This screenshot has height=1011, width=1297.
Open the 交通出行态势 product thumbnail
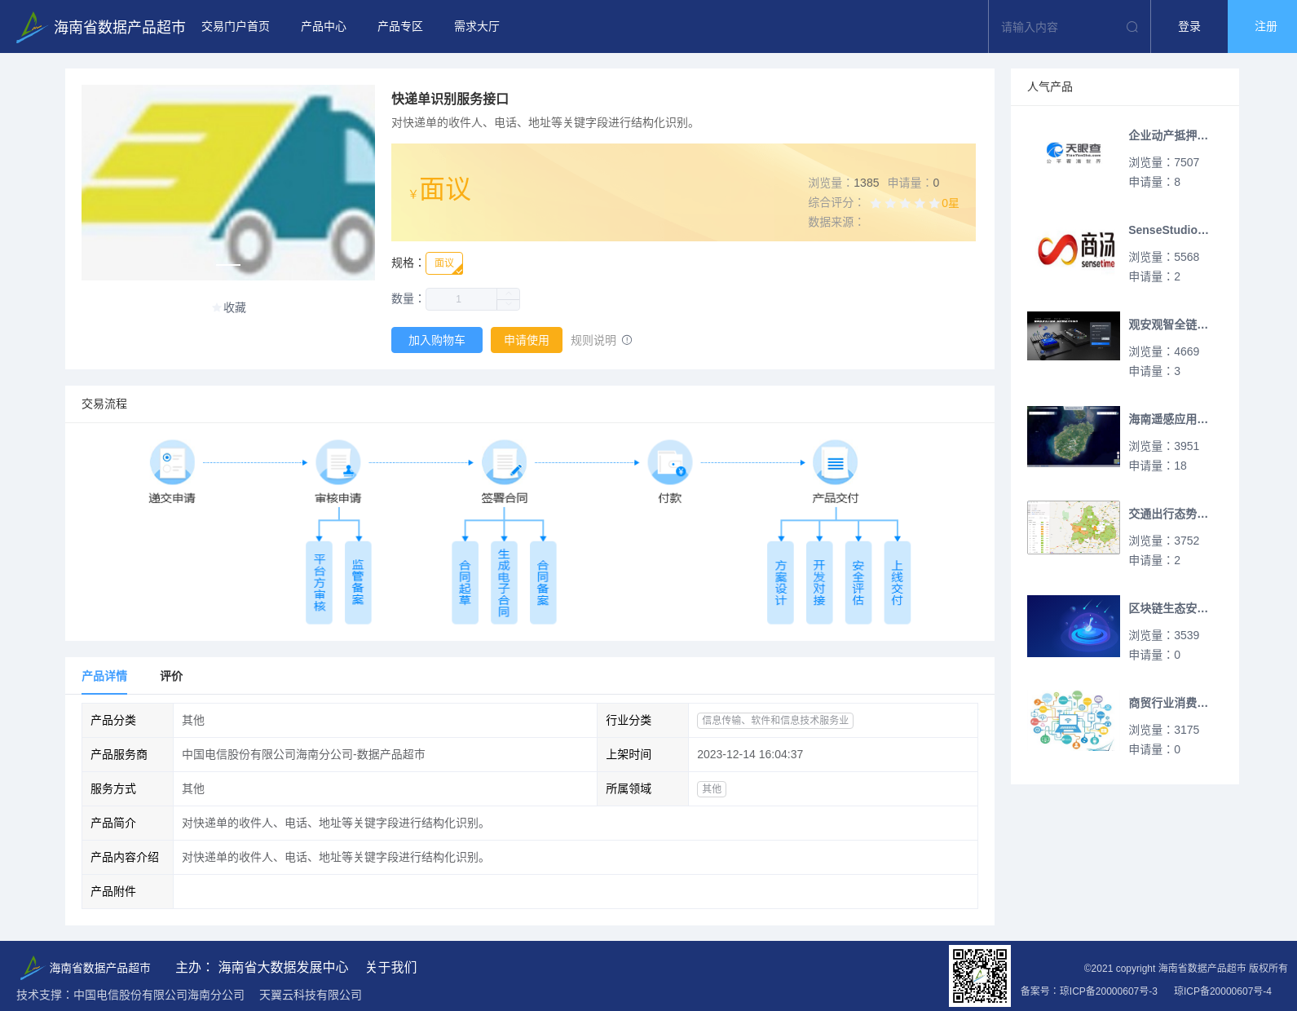coord(1074,528)
